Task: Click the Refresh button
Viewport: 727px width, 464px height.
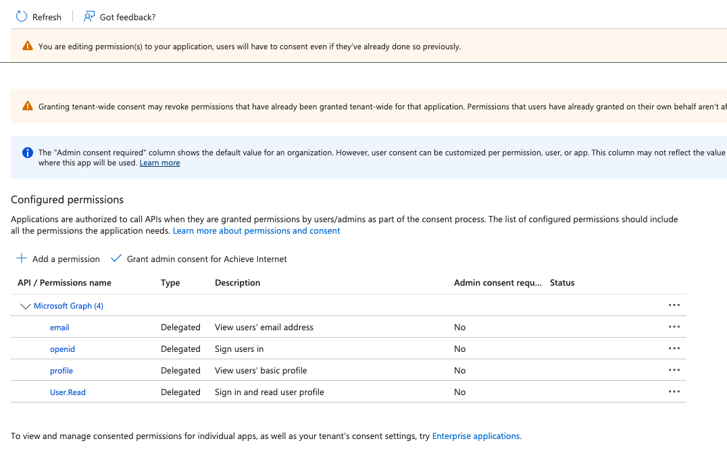Action: (39, 17)
